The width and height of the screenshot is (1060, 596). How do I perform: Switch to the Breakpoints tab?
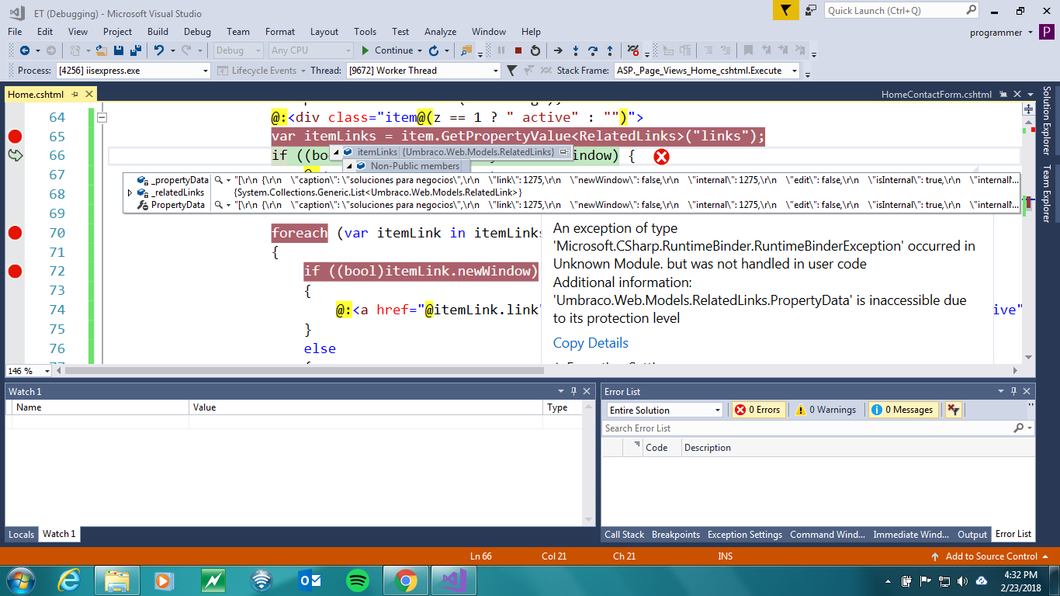coord(675,534)
